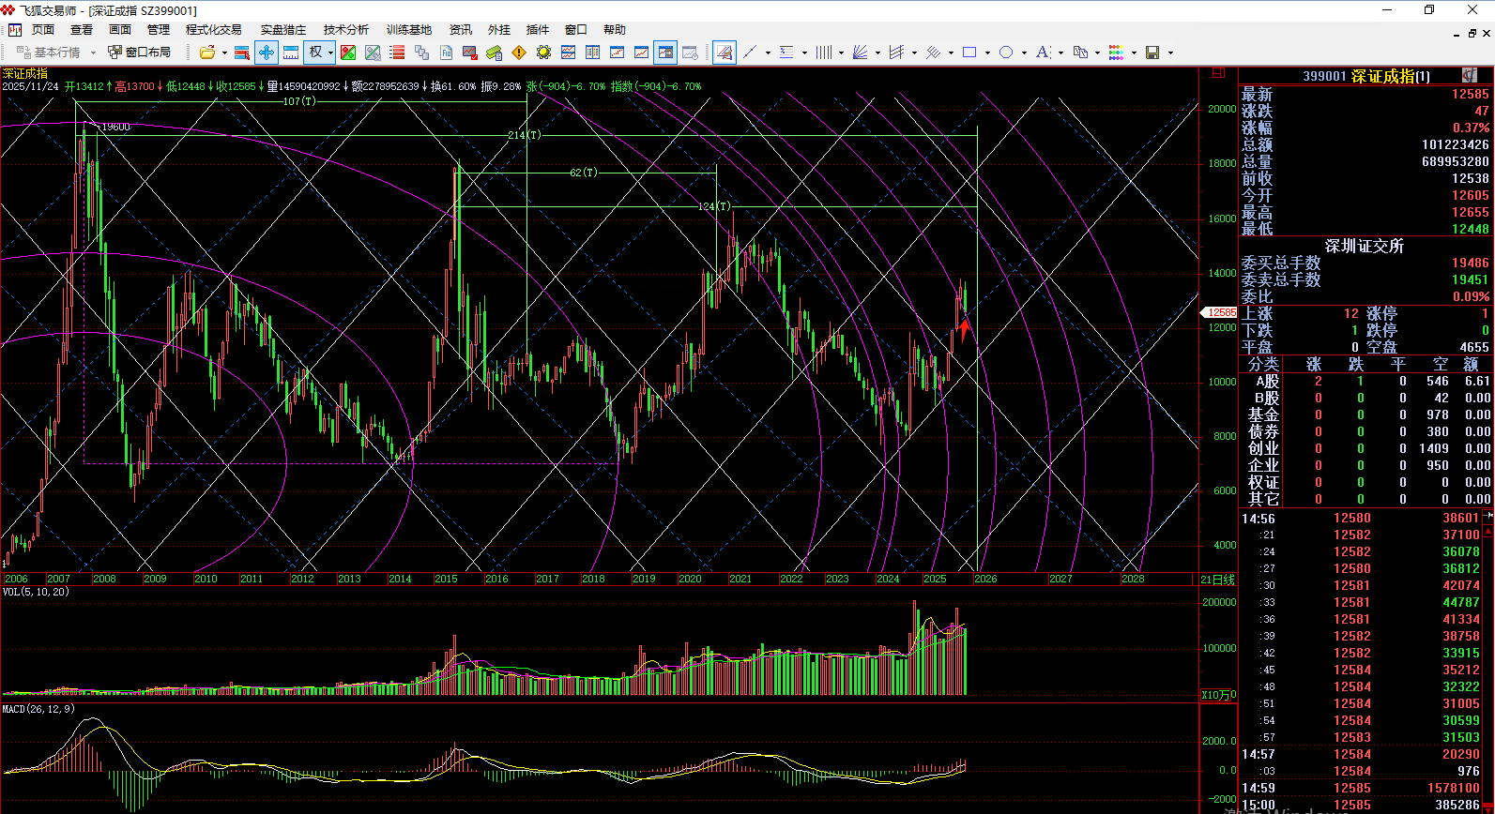Viewport: 1495px width, 814px height.
Task: Click the red-green chart square icon
Action: pyautogui.click(x=348, y=53)
